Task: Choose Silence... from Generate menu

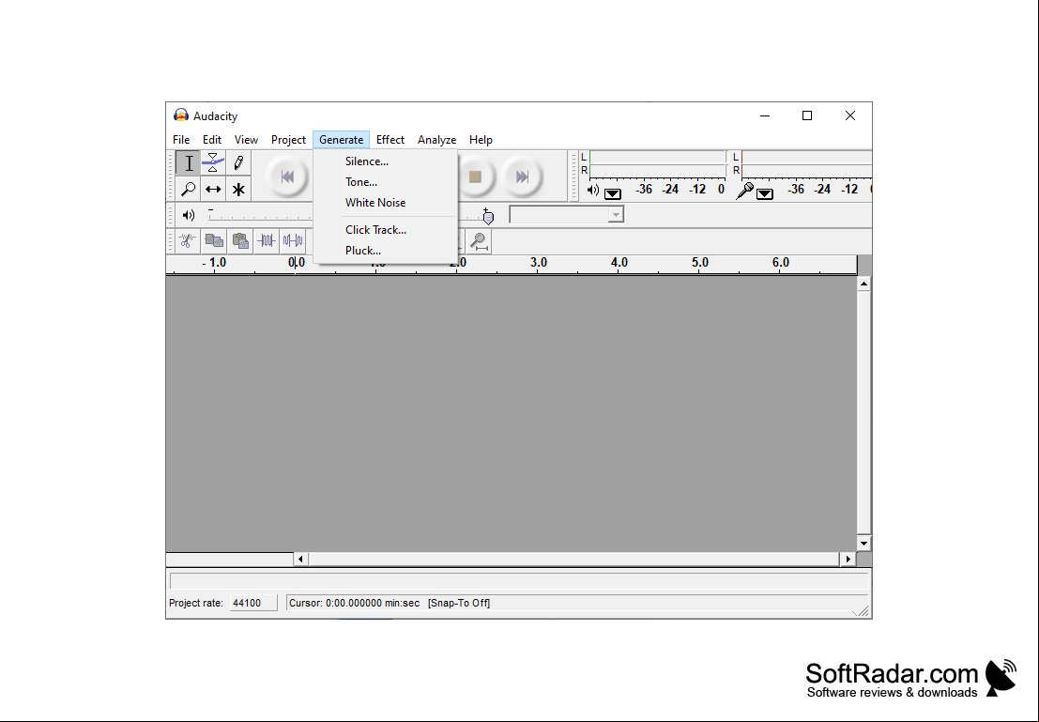Action: click(386, 161)
